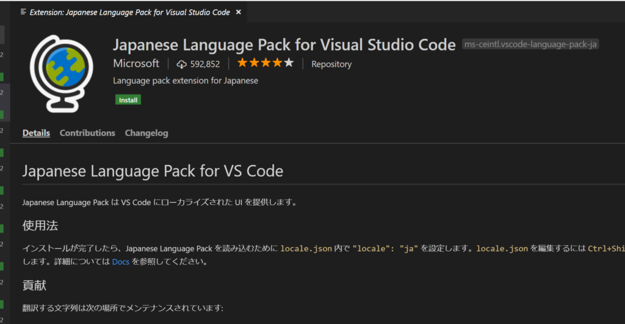Click the globe extension icon

(62, 74)
